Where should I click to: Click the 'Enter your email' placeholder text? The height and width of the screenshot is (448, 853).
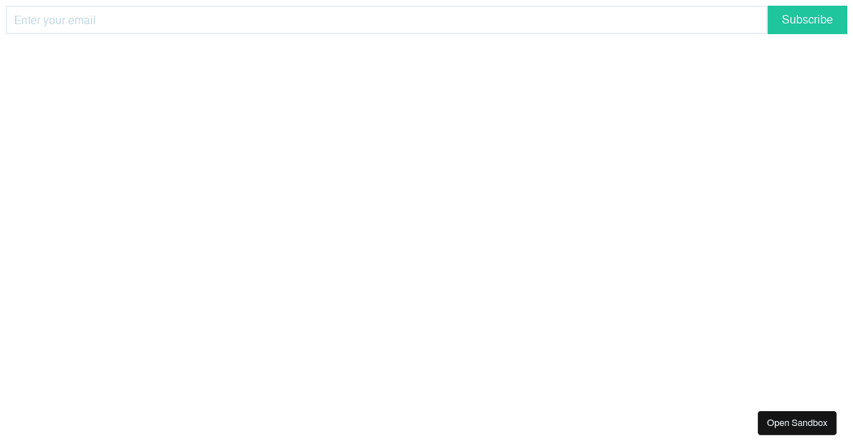tap(55, 21)
